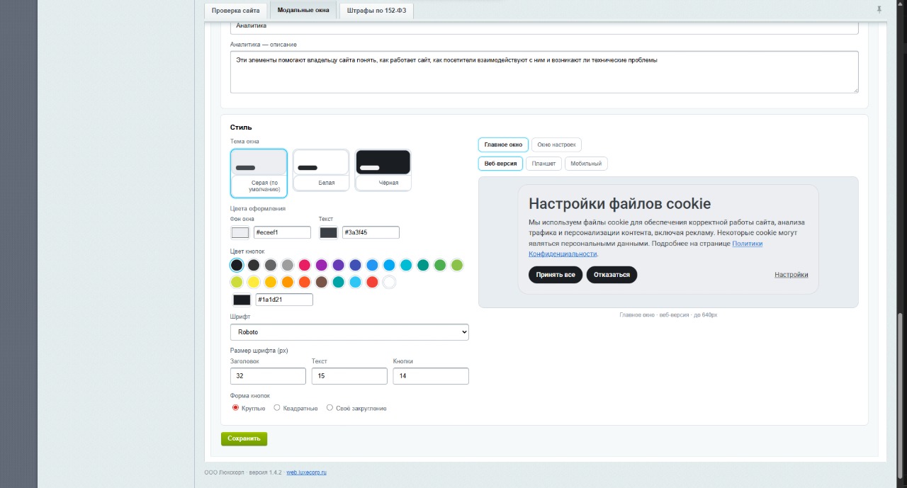Open the Модальные окна tab

pos(303,11)
